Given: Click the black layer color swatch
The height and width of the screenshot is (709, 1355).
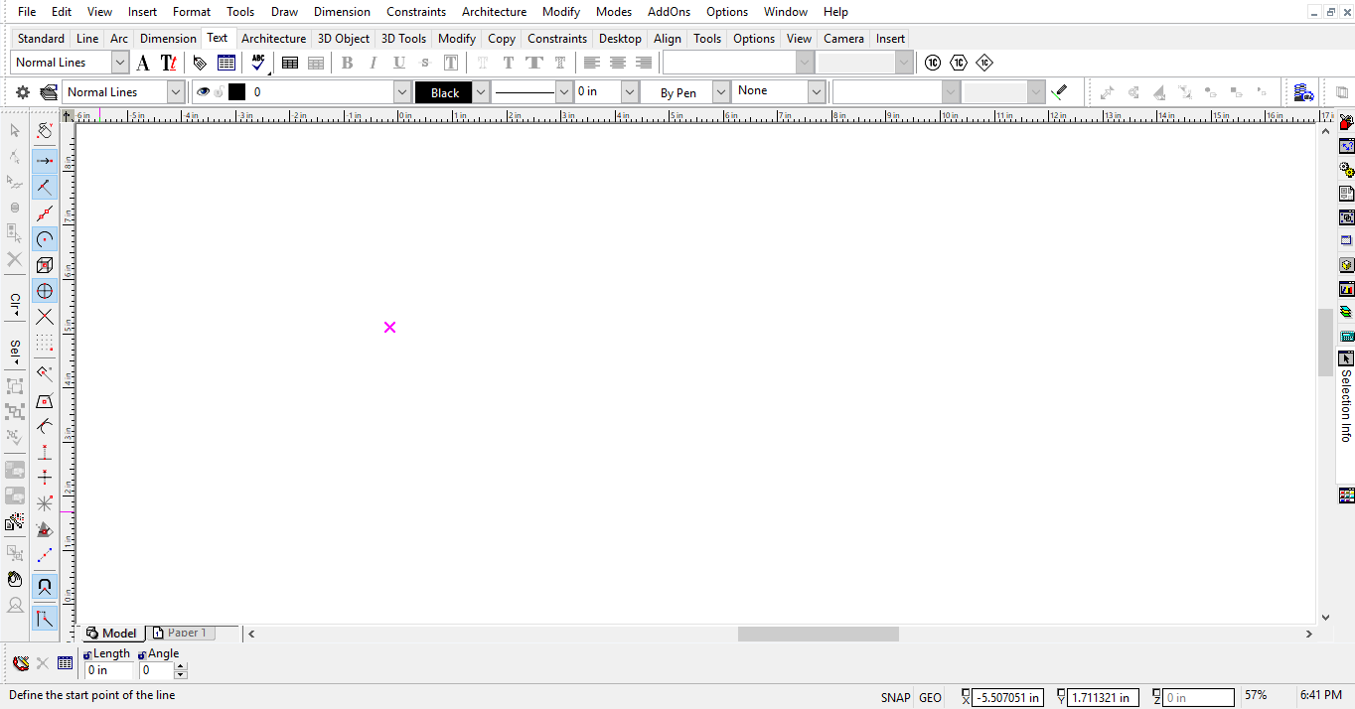Looking at the screenshot, I should point(236,92).
